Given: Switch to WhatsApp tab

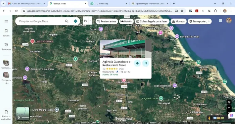Looking at the screenshot, I should tap(109, 3).
